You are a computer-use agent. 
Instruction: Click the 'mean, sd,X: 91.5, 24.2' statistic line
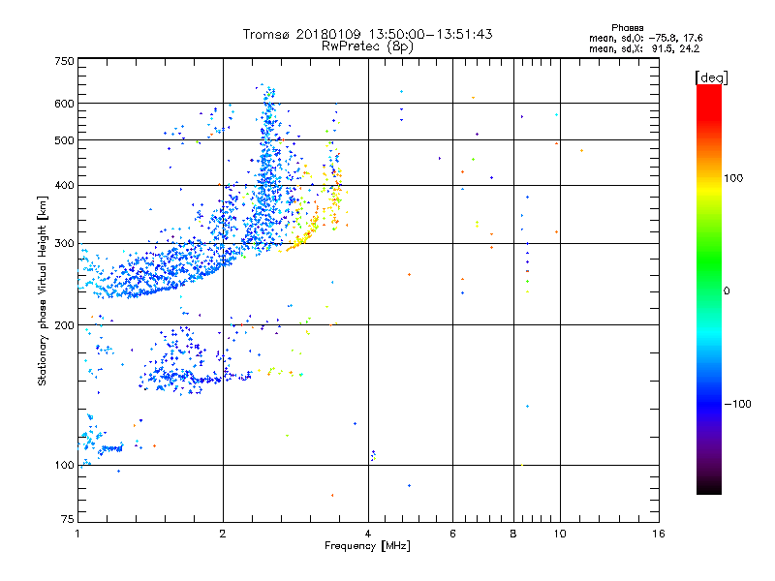[x=644, y=48]
